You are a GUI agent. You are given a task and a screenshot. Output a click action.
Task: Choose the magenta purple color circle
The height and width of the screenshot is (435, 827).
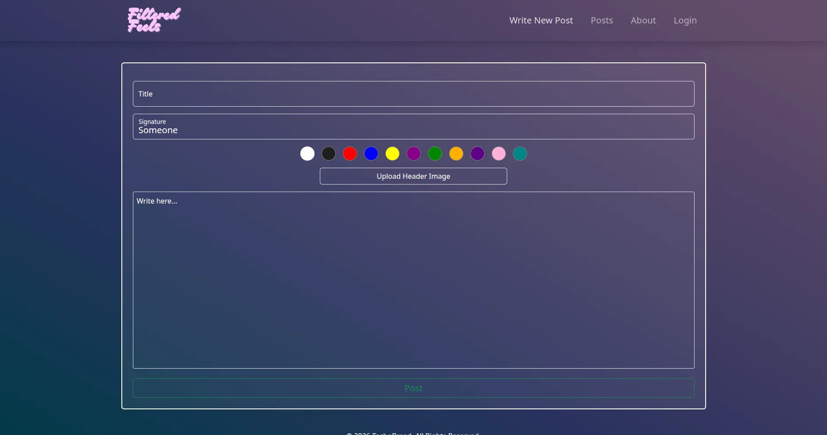(414, 154)
